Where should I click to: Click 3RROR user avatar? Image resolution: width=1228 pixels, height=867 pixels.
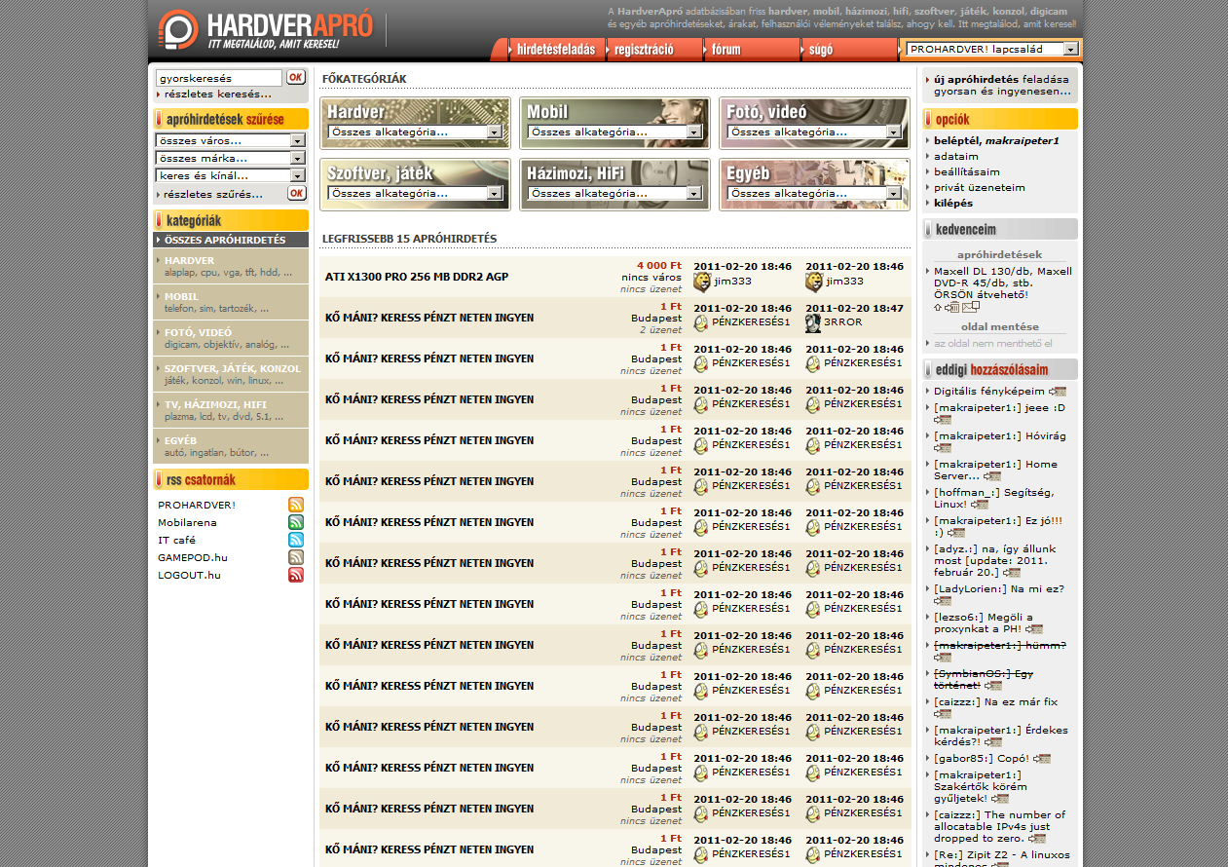point(813,322)
